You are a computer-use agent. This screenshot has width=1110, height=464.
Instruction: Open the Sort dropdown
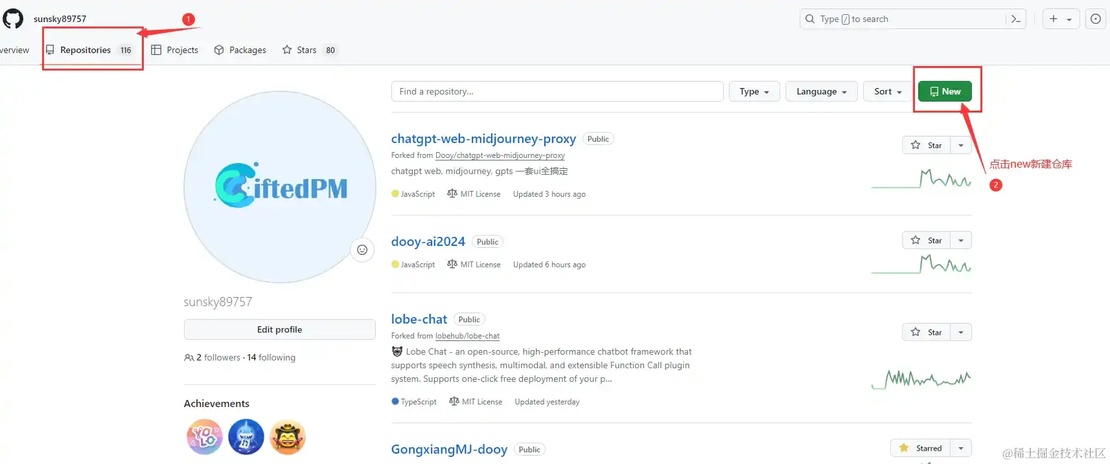click(x=888, y=91)
